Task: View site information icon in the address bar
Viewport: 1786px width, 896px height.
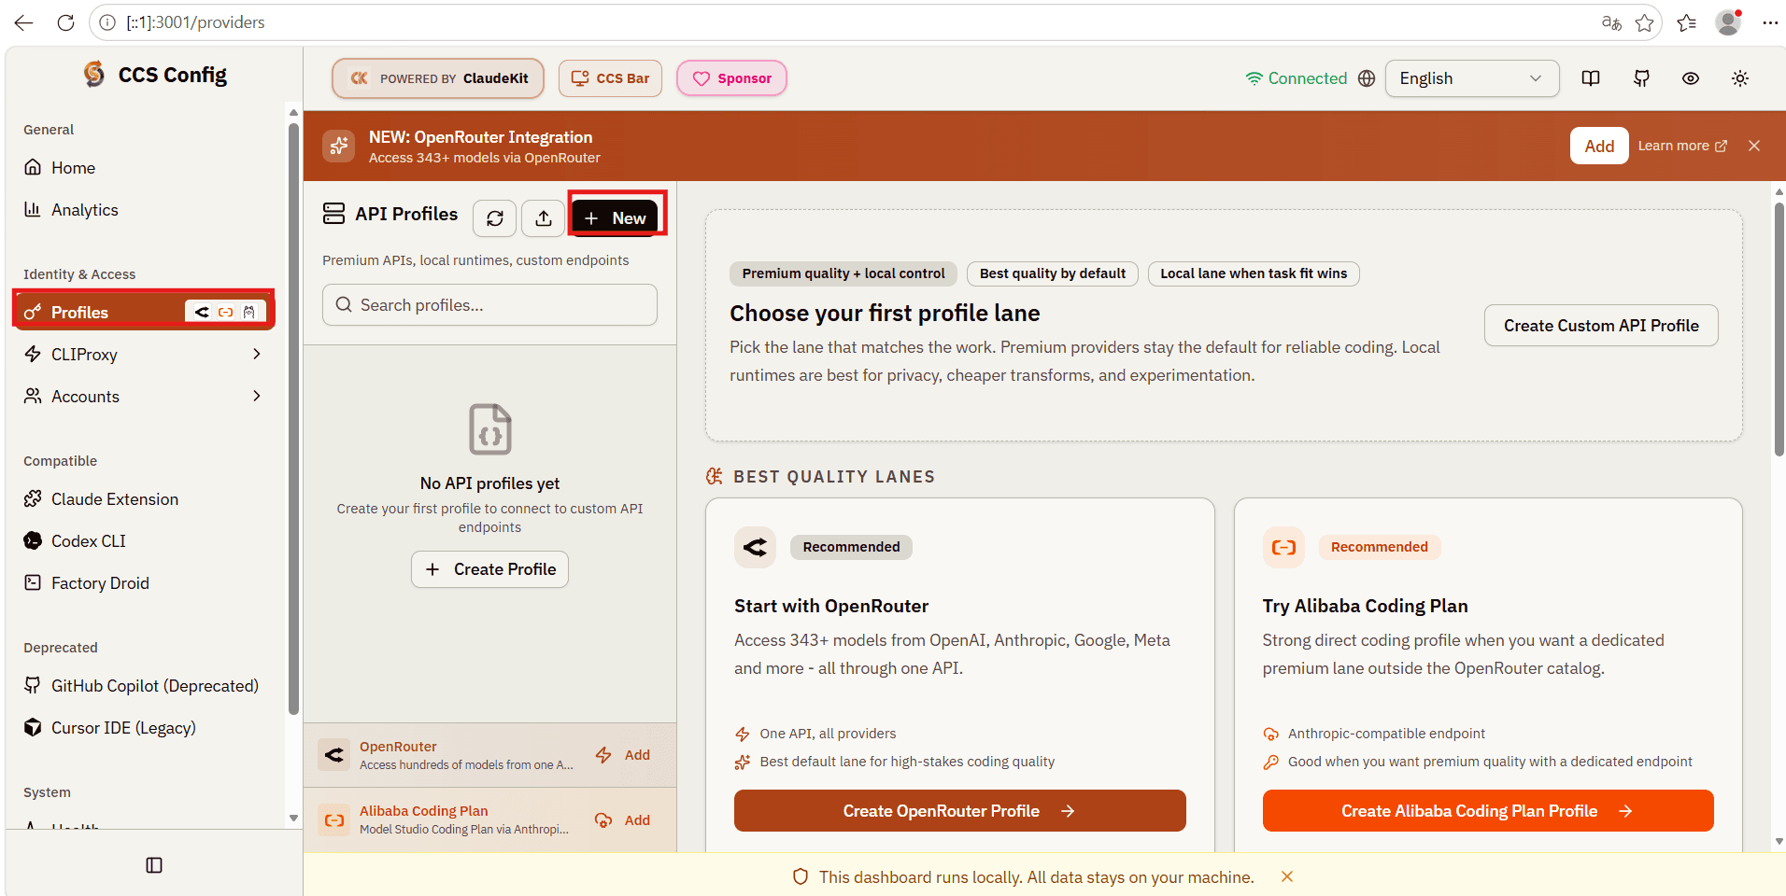Action: coord(107,22)
